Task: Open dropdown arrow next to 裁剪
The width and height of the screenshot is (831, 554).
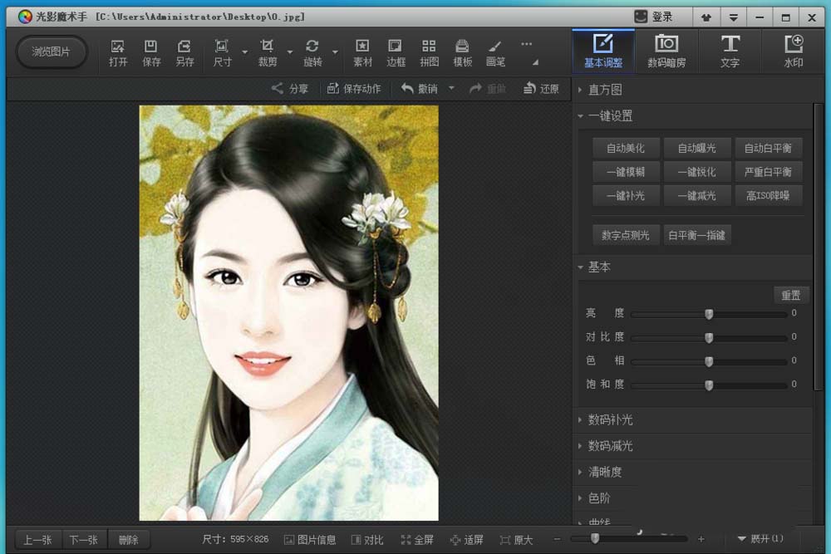Action: pos(289,52)
